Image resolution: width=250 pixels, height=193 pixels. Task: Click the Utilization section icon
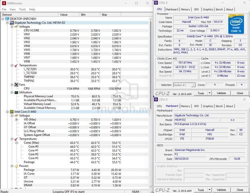coord(16,92)
